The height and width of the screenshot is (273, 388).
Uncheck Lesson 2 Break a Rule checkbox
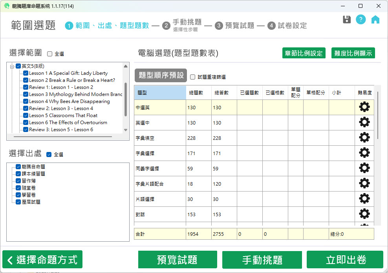pos(26,80)
